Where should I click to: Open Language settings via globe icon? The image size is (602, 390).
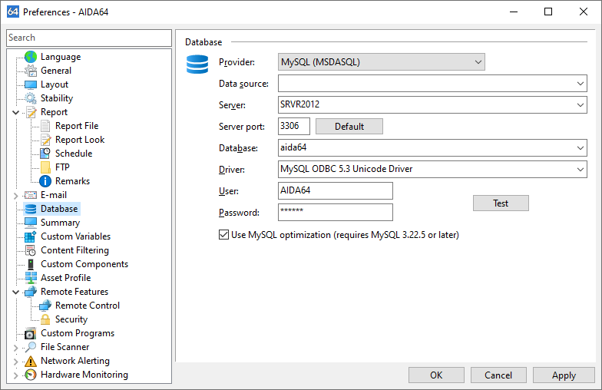click(x=31, y=57)
